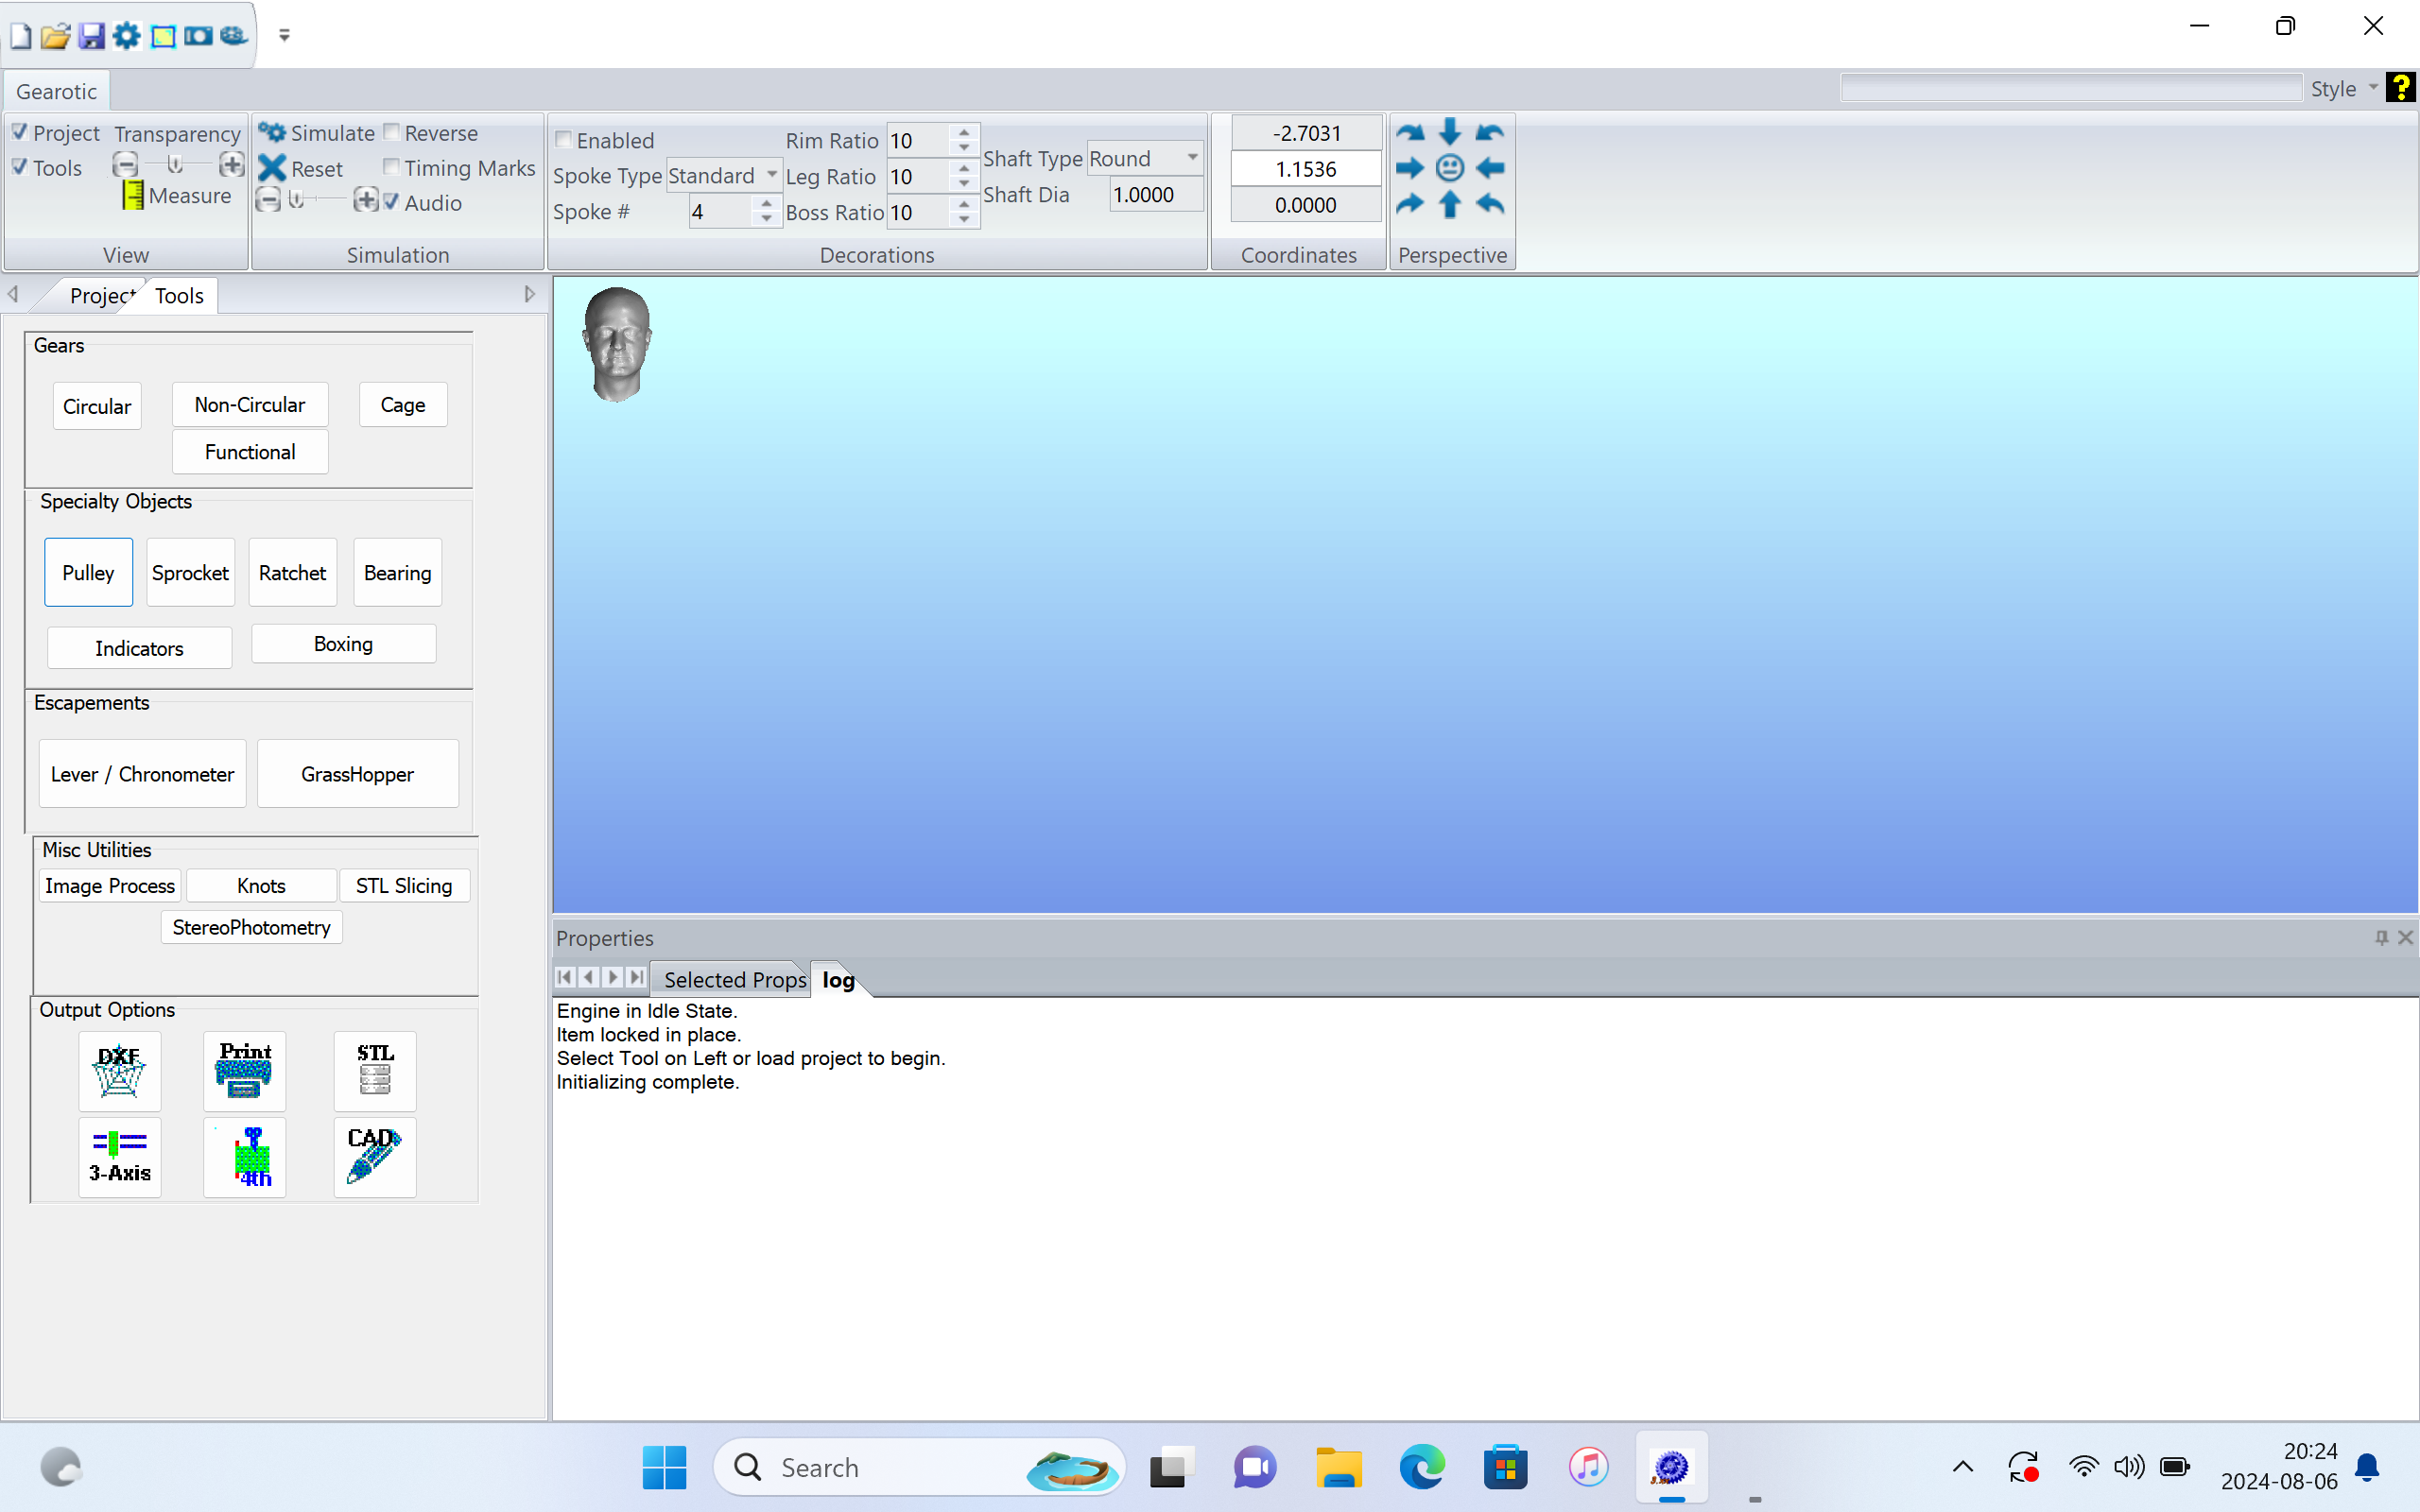Toggle the Reverse simulation checkbox
Viewport: 2420px width, 1512px height.
392,132
